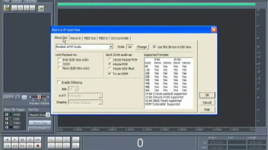Open the dithering bits dropdown
268x150 pixels.
(76, 89)
